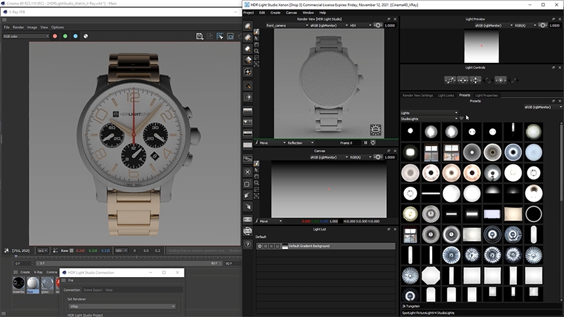Click the first Light Controls button

click(x=450, y=80)
